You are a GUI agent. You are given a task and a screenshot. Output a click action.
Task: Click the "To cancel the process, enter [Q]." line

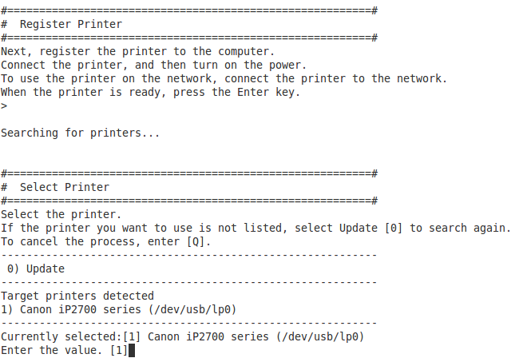tap(105, 242)
